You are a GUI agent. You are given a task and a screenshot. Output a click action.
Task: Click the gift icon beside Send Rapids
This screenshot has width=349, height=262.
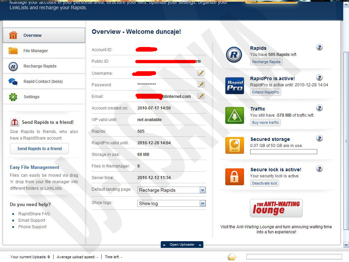(15, 122)
